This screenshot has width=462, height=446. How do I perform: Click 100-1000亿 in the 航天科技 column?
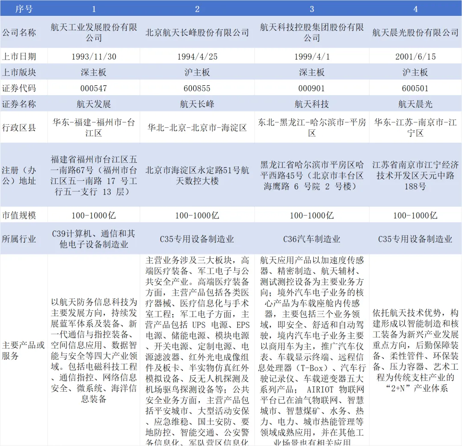[x=312, y=215]
